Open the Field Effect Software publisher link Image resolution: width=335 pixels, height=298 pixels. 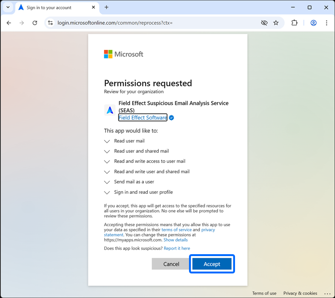[x=143, y=117]
